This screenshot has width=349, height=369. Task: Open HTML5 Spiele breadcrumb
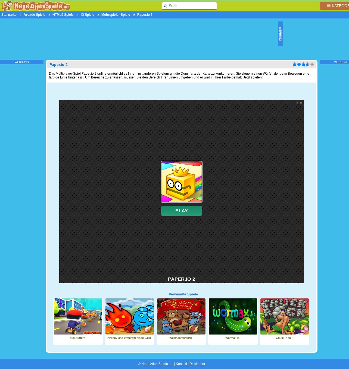pyautogui.click(x=63, y=15)
